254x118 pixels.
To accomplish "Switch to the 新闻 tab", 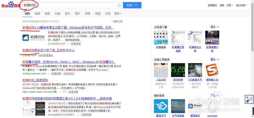I will 37,14.
